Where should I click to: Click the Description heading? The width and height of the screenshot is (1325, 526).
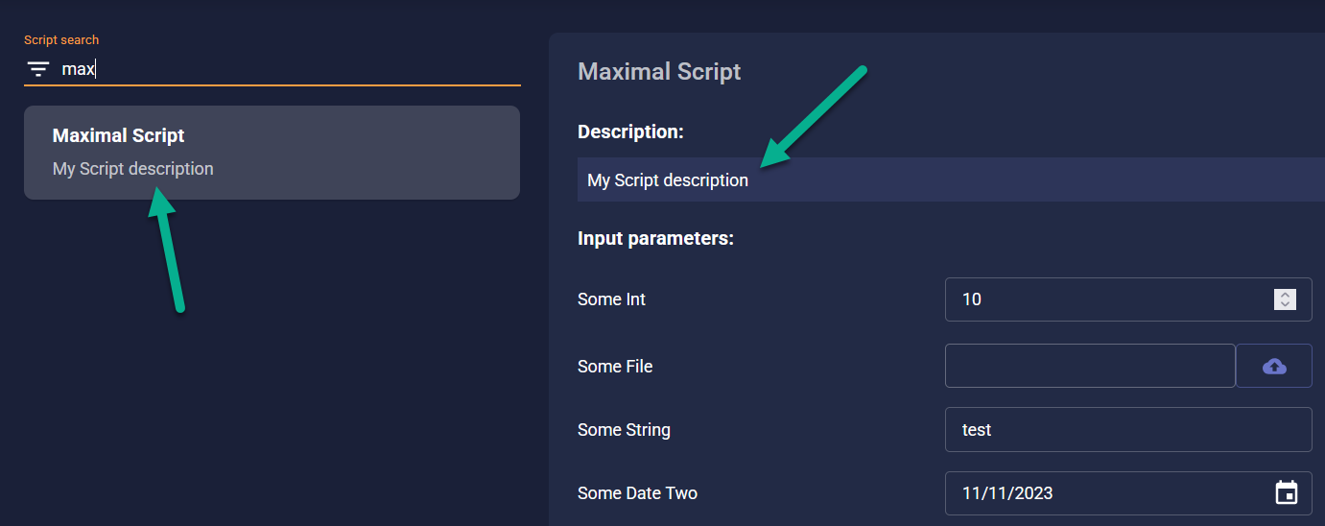click(630, 131)
